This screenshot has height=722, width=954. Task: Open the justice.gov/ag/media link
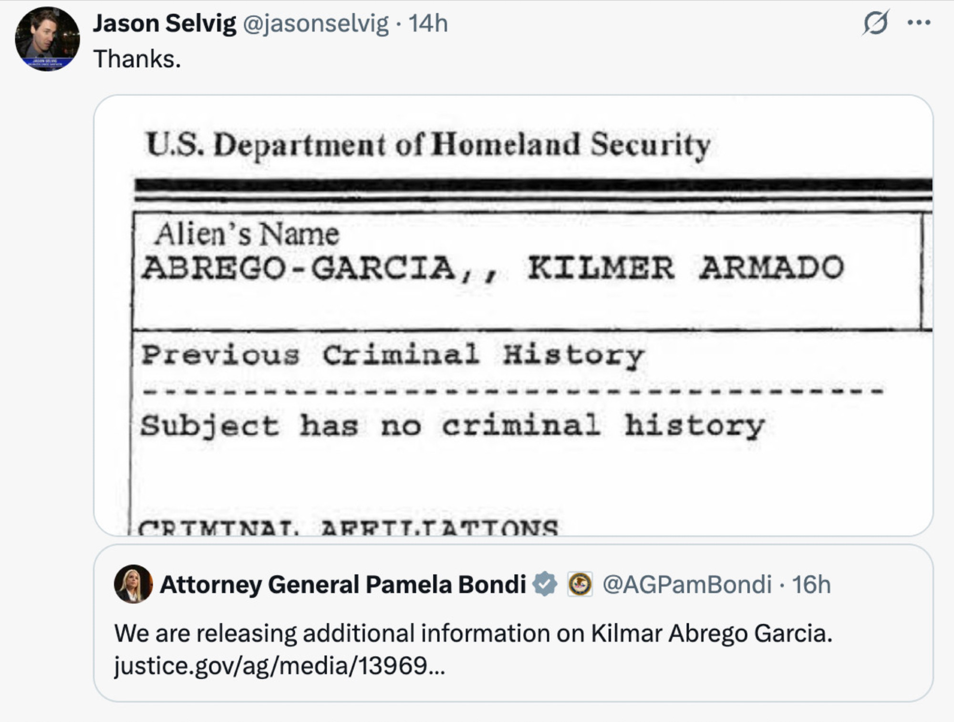pyautogui.click(x=280, y=666)
